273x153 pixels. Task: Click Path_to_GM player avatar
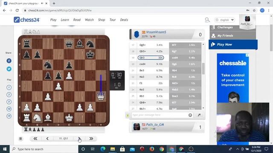[136, 127]
